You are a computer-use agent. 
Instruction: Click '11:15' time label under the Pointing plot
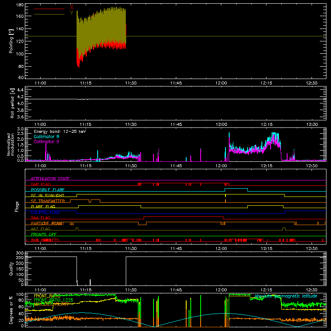pyautogui.click(x=86, y=83)
